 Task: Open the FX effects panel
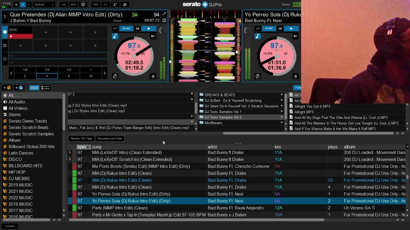pos(105,4)
